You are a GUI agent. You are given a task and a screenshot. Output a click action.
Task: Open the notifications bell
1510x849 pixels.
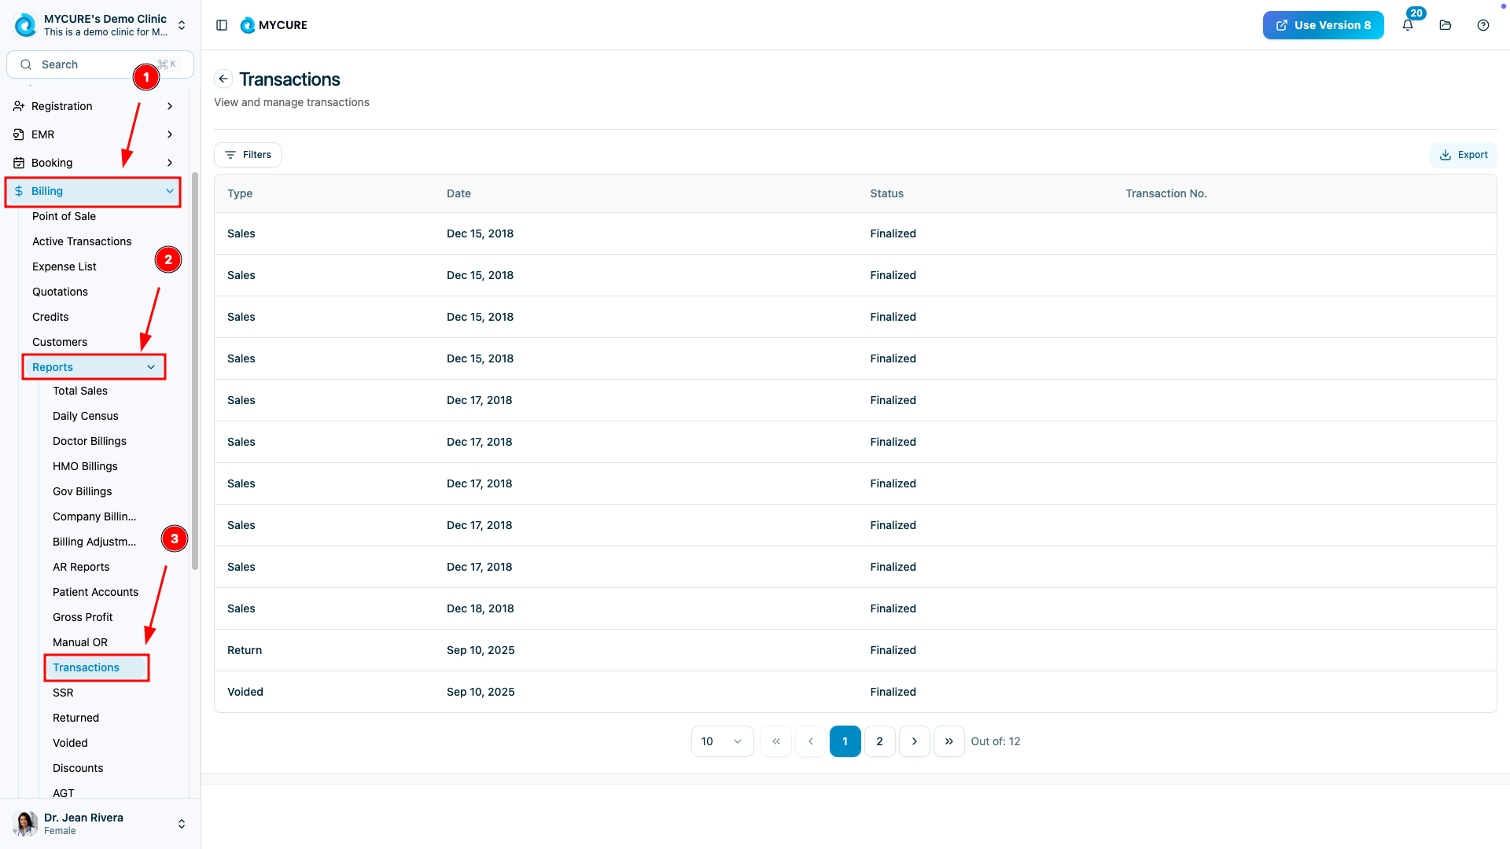(1408, 25)
